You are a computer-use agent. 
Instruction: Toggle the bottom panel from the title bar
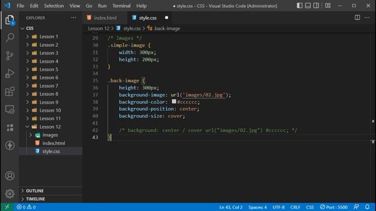[x=308, y=5]
